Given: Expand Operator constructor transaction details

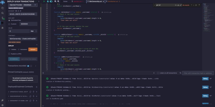Looking at the screenshot, I should 211,79.
